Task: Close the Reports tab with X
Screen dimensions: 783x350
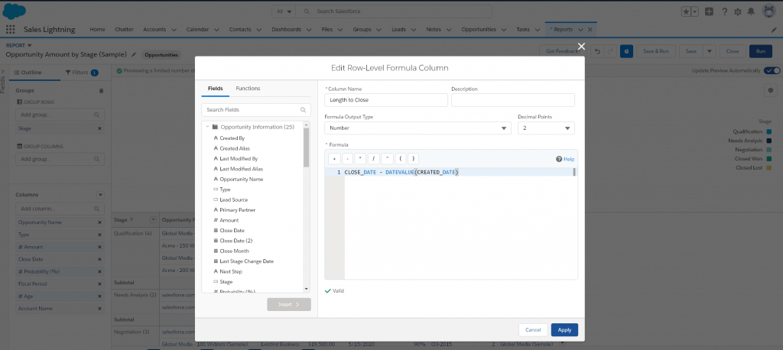Action: click(590, 30)
